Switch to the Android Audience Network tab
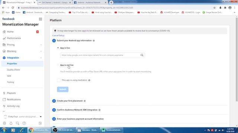This screenshot has width=238, height=133. point(90,3)
